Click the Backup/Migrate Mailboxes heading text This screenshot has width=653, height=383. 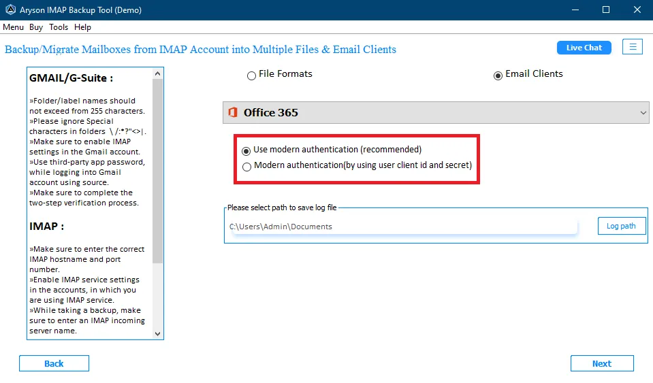pos(200,49)
